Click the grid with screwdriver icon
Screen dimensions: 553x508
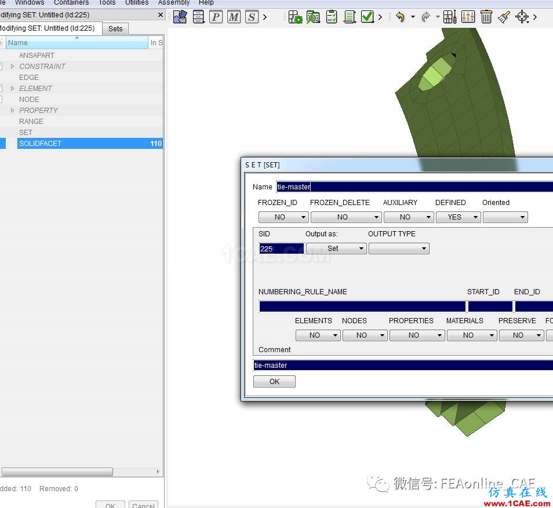tap(450, 17)
